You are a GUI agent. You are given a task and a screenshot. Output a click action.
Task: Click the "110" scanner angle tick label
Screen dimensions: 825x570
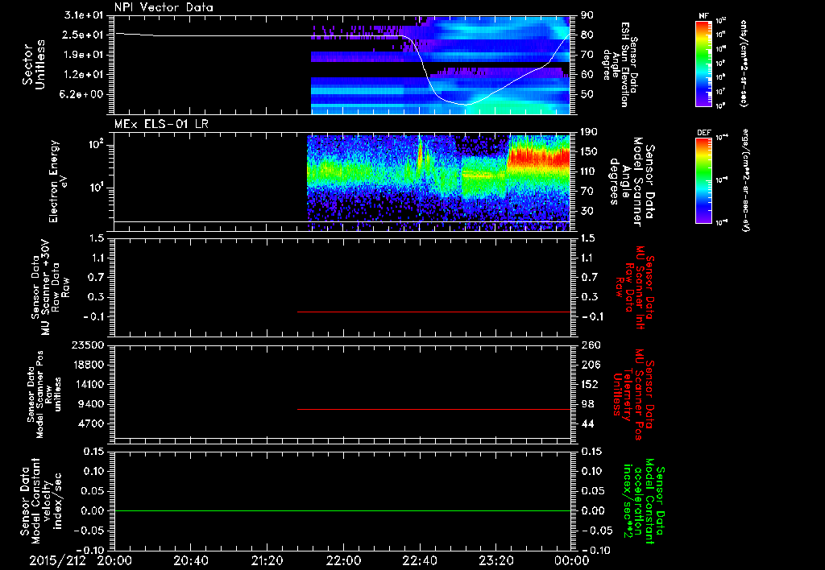(x=590, y=171)
